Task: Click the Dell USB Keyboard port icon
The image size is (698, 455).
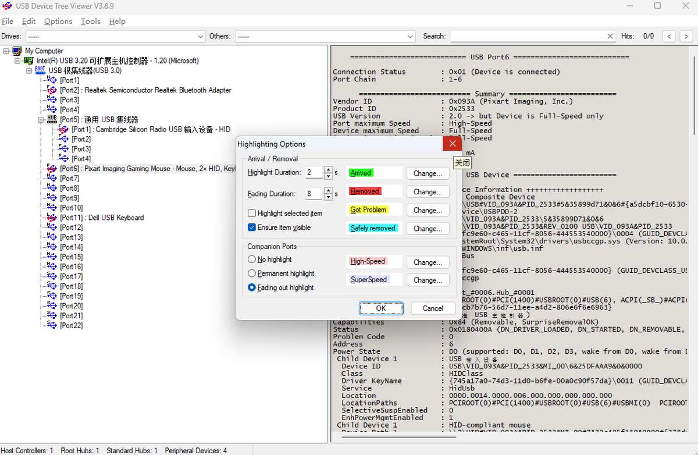Action: click(52, 218)
